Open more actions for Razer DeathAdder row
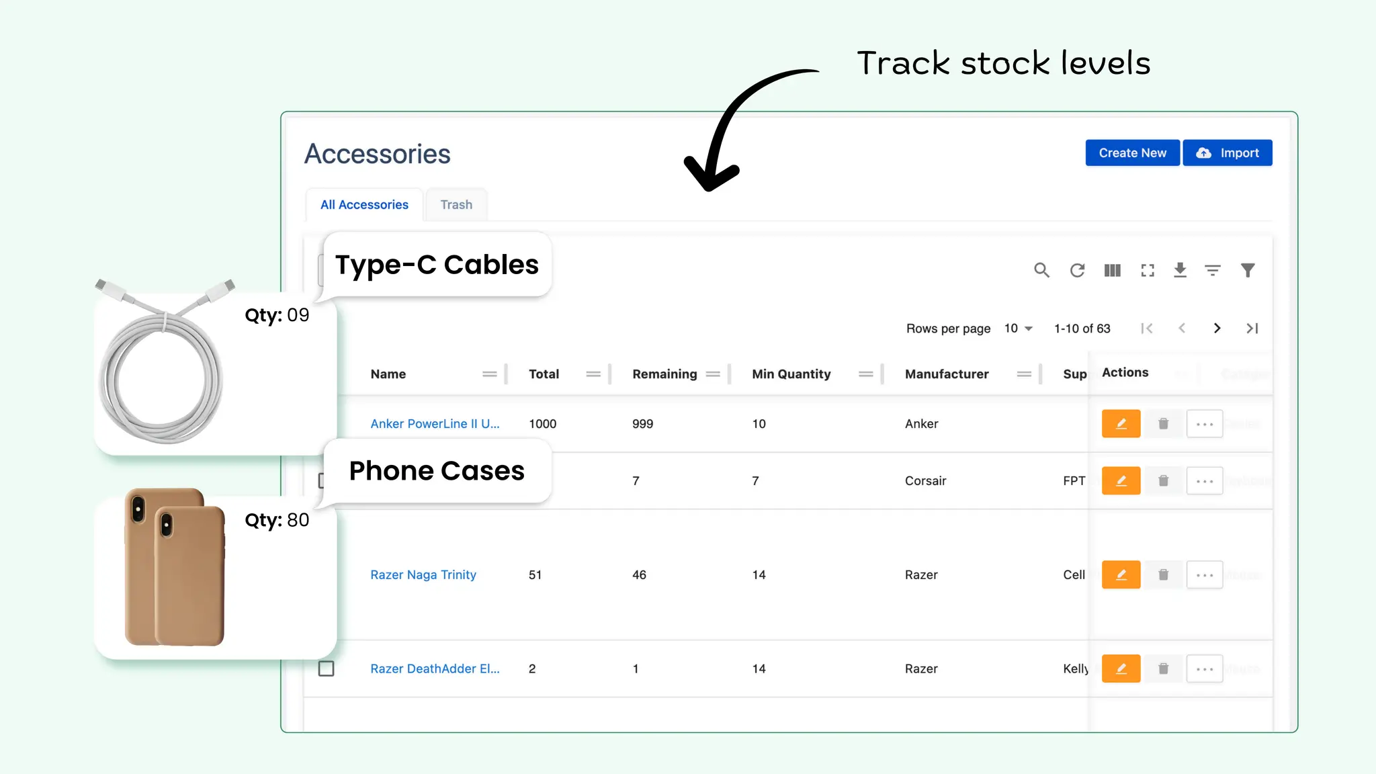This screenshot has height=774, width=1376. pos(1204,669)
